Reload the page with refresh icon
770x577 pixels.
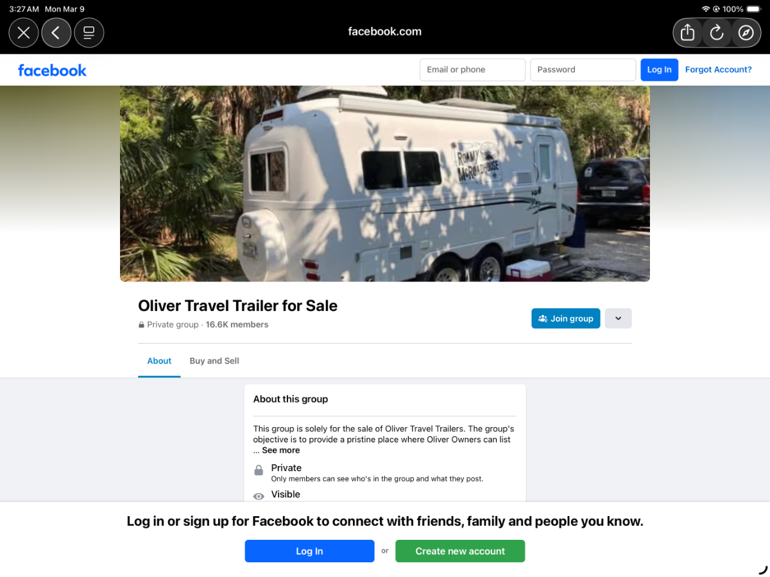[717, 33]
